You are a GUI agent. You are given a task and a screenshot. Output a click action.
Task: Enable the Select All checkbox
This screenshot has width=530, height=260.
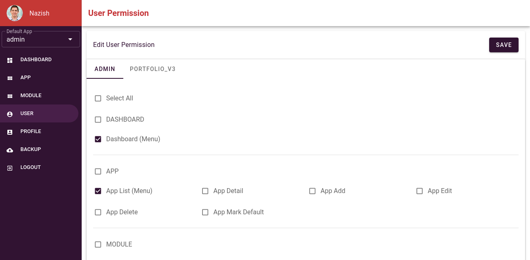pyautogui.click(x=98, y=98)
